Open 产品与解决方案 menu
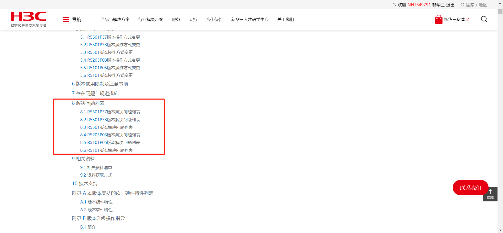This screenshot has height=233, width=503. pyautogui.click(x=115, y=20)
